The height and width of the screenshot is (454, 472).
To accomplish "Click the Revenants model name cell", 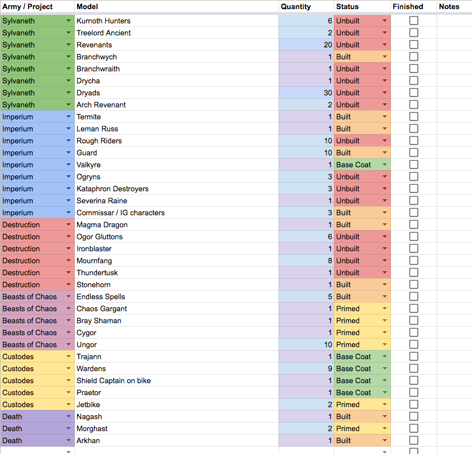I will (x=176, y=45).
